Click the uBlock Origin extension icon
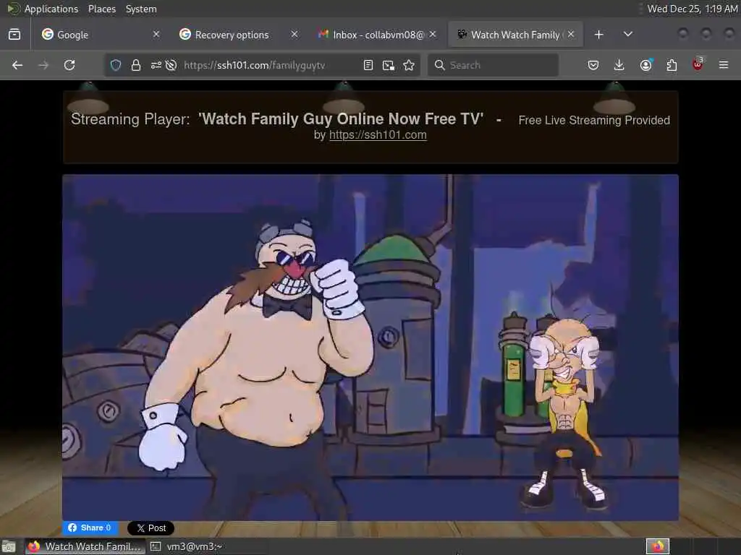The image size is (741, 555). (x=698, y=64)
